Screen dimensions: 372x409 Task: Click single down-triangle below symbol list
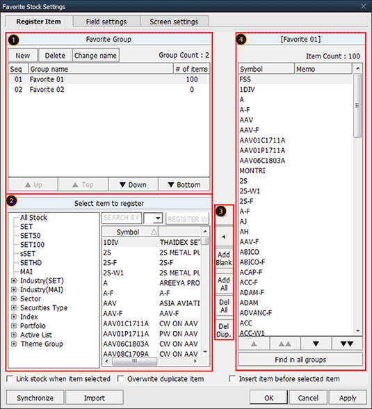pyautogui.click(x=316, y=344)
